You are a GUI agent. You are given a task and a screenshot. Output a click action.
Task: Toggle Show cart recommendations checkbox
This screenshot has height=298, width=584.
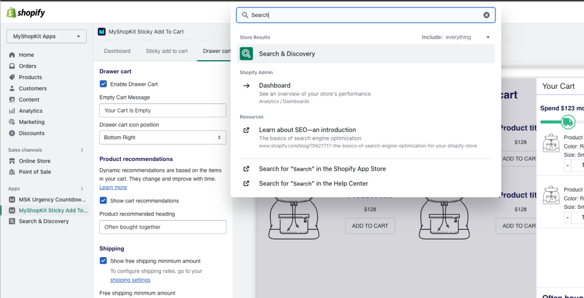(103, 200)
